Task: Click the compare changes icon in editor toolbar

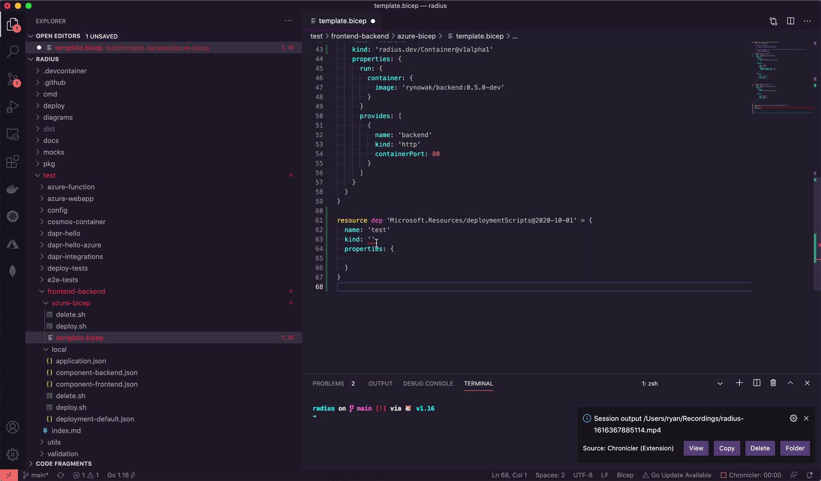Action: [x=773, y=21]
